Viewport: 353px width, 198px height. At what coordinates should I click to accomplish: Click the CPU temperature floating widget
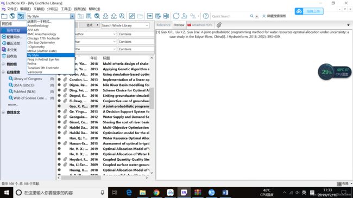coord(335,72)
